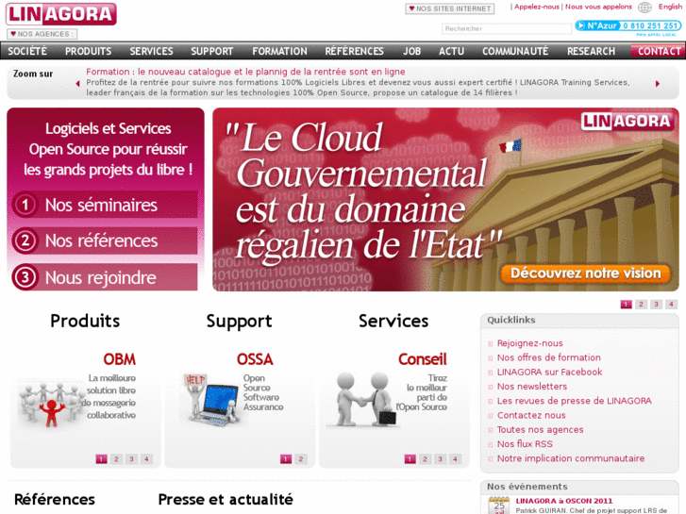Open Notre implication communautaire quicklink
The image size is (686, 514).
571,459
